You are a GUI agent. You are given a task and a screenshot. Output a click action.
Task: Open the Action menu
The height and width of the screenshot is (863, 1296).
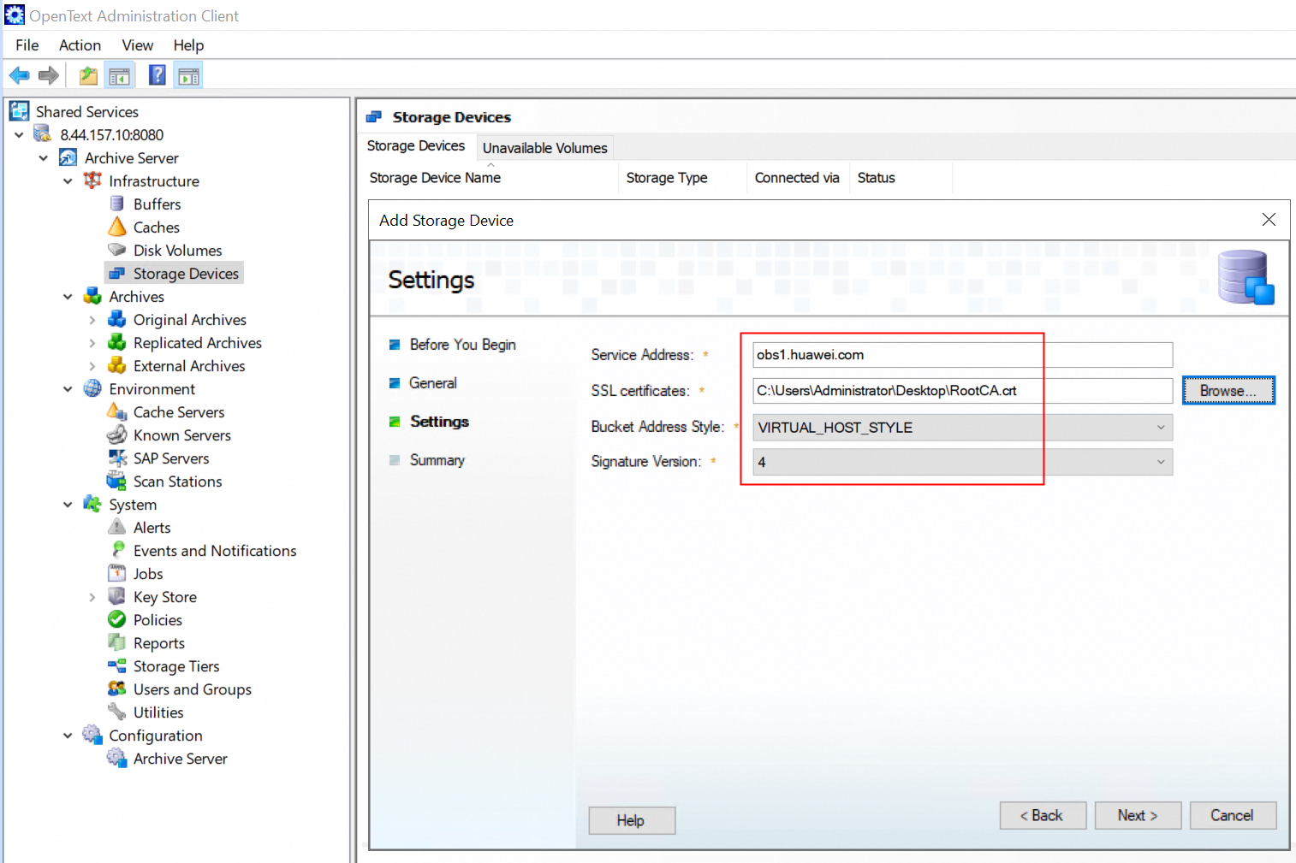(80, 45)
